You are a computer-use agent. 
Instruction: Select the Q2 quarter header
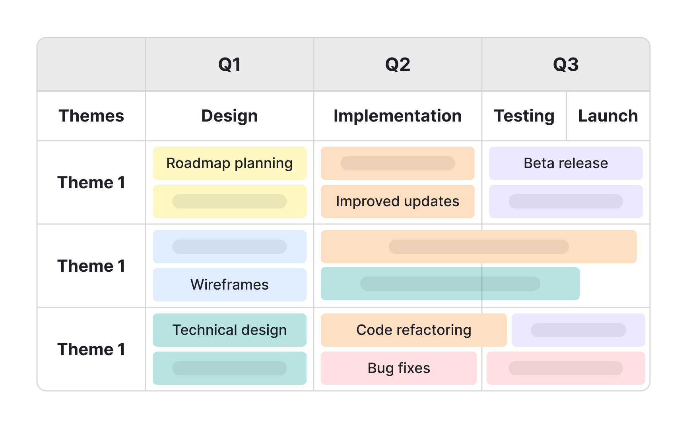[398, 64]
